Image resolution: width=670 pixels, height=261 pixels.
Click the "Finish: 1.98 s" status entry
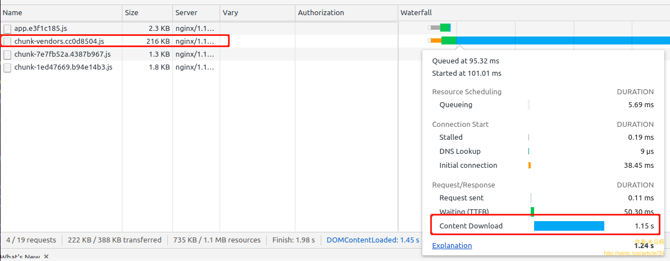click(294, 240)
